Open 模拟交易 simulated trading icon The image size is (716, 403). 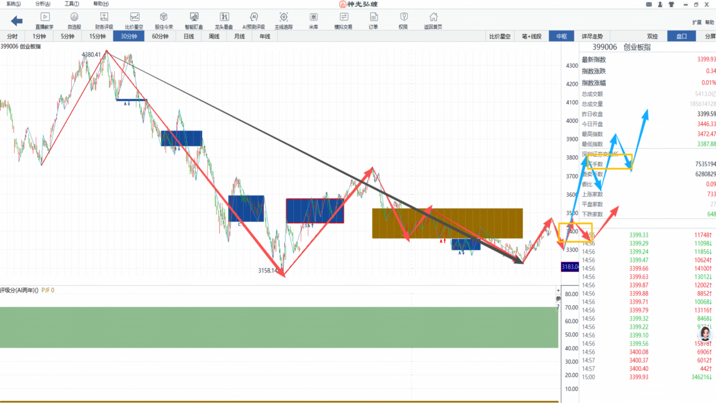coord(343,21)
